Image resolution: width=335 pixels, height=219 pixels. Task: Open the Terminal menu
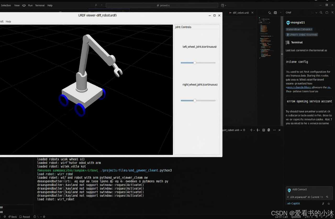click(40, 5)
